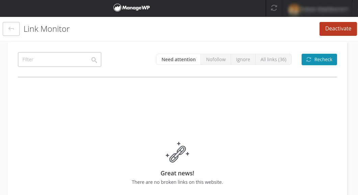
Task: Click the Link Monitor page title
Action: coord(47,29)
